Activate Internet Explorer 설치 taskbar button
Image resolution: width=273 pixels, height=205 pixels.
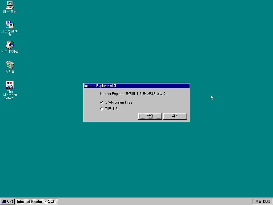click(37, 202)
